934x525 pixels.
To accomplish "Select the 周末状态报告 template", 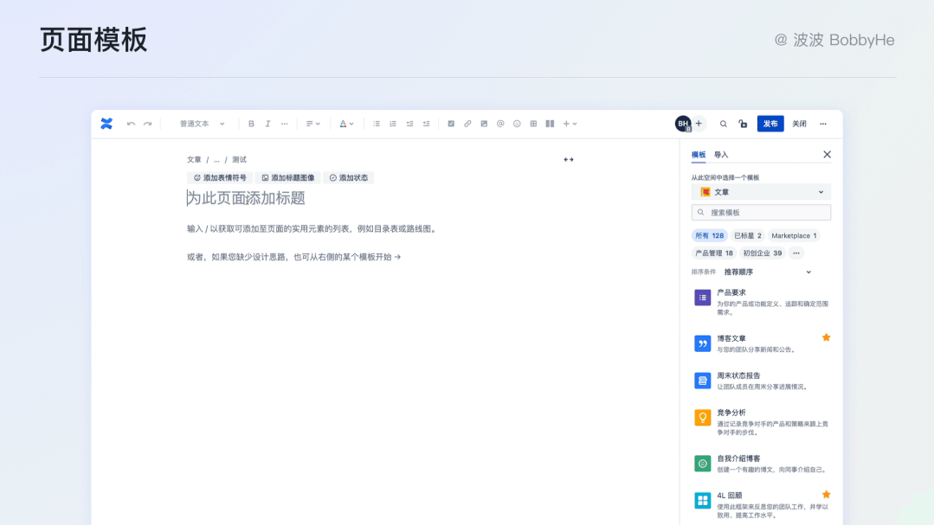I will [761, 381].
